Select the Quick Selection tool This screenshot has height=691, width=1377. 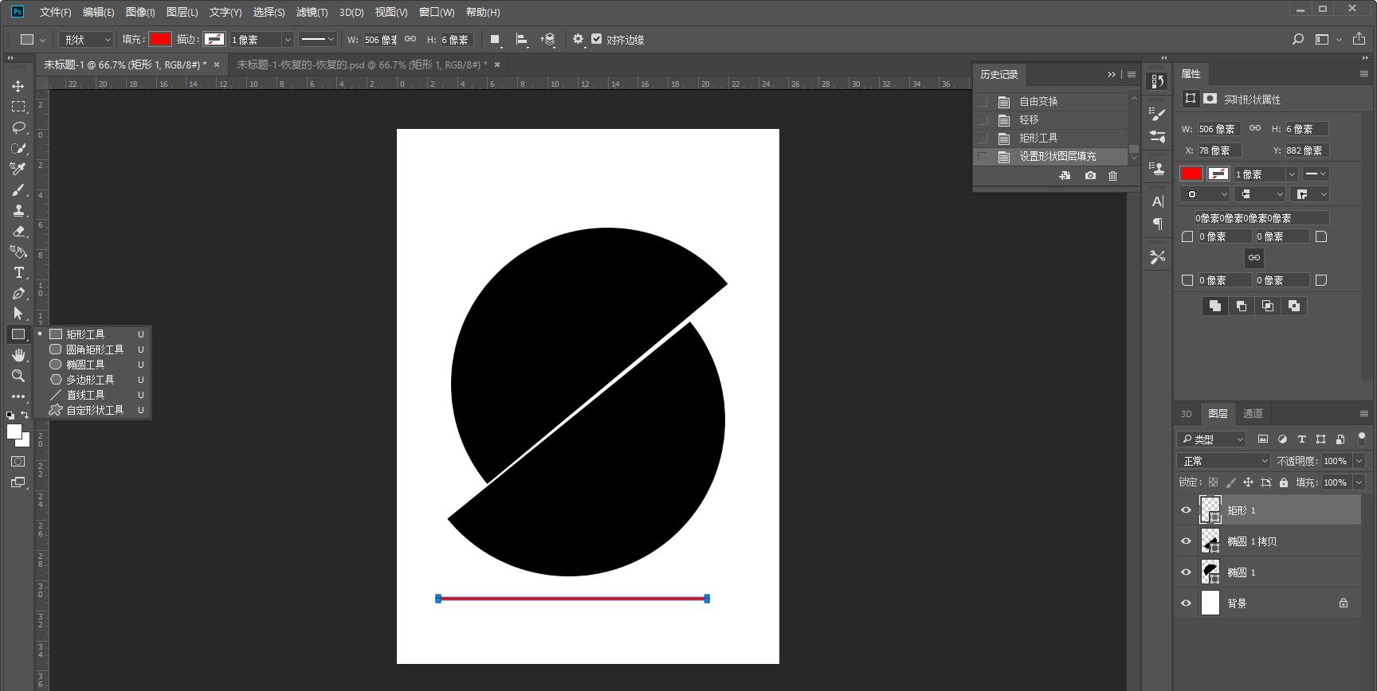[x=18, y=148]
